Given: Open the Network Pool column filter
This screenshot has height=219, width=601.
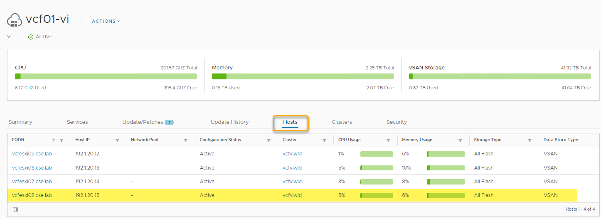Looking at the screenshot, I should pyautogui.click(x=186, y=140).
